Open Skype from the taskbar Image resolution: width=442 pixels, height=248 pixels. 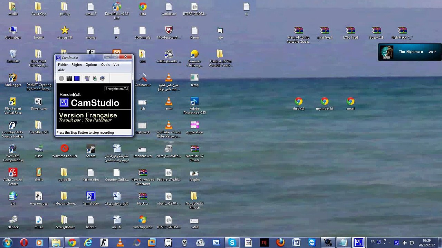232,242
